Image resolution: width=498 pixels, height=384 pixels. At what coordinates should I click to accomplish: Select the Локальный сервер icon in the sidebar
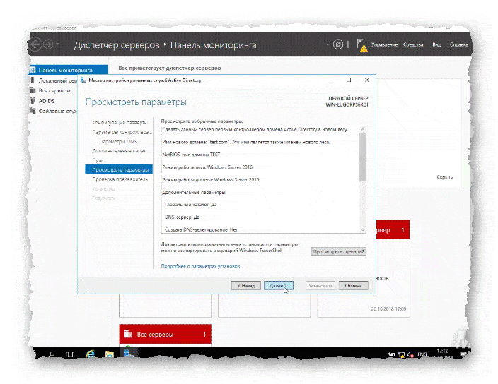pyautogui.click(x=33, y=80)
